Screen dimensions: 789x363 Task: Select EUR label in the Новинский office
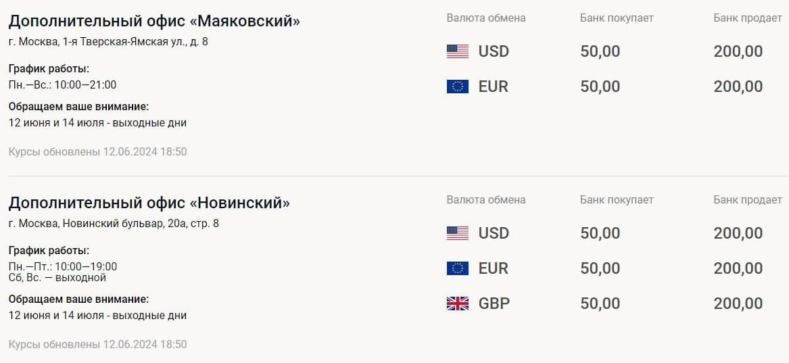point(493,268)
